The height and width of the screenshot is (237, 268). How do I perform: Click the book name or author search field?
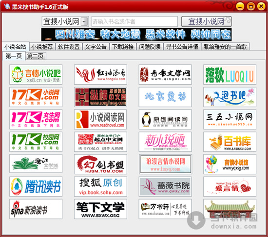[x=134, y=21]
